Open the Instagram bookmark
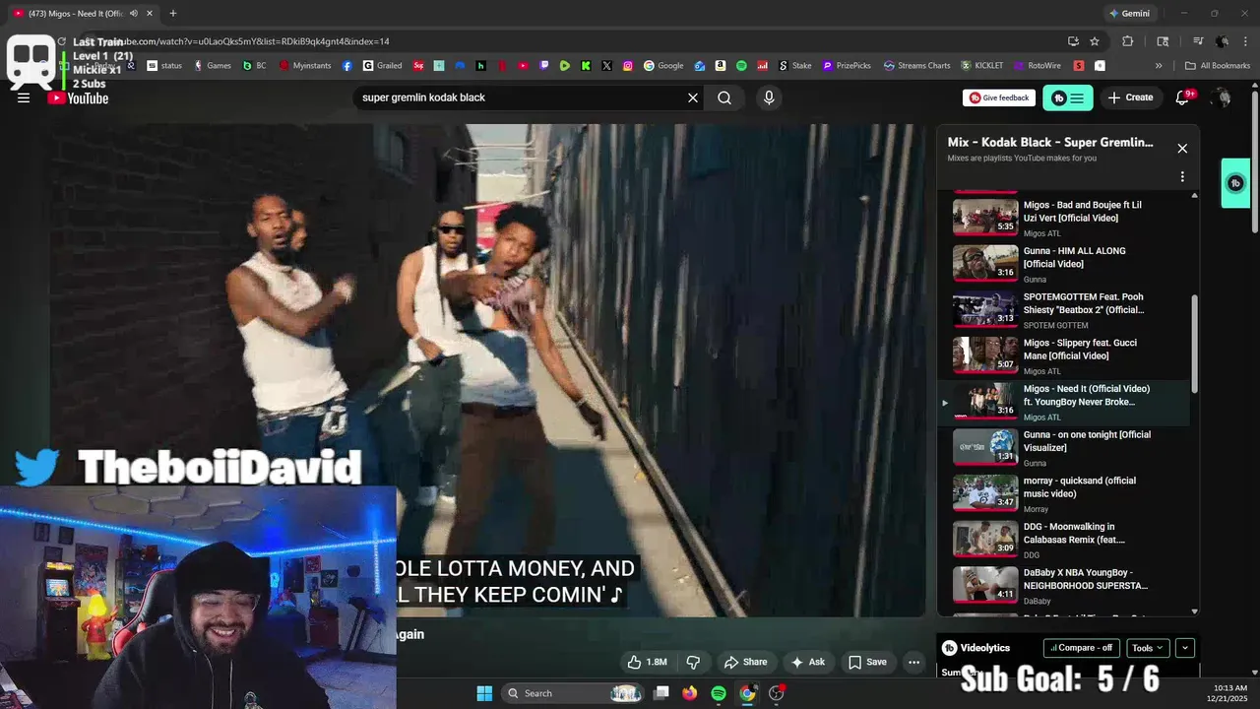This screenshot has height=709, width=1260. pos(628,66)
